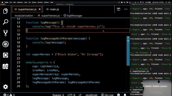Viewport: 172px width, 96px height.
Task: Open the Live Share view icon
Action: [5, 66]
